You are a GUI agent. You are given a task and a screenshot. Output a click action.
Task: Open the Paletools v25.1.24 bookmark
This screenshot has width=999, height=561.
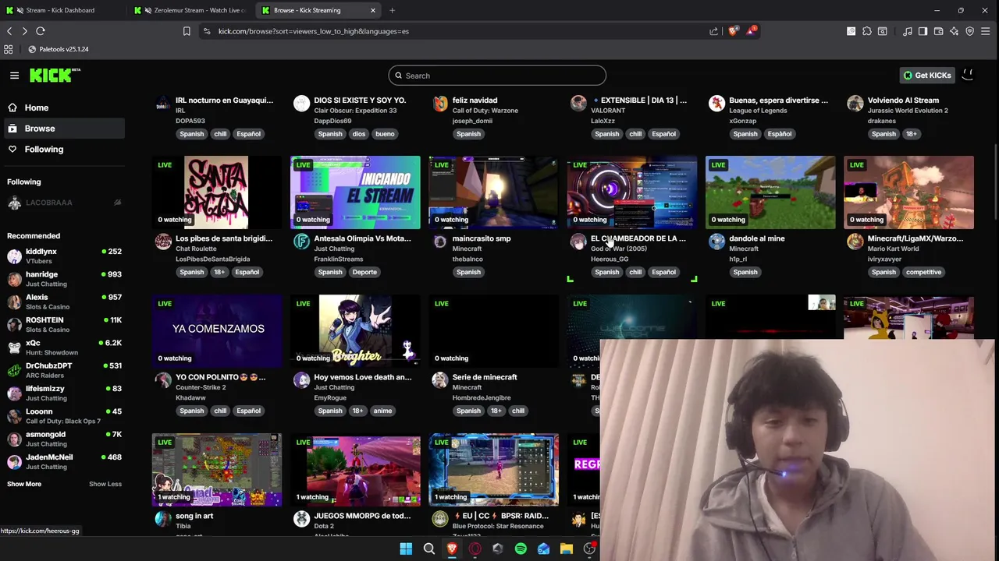coord(58,49)
